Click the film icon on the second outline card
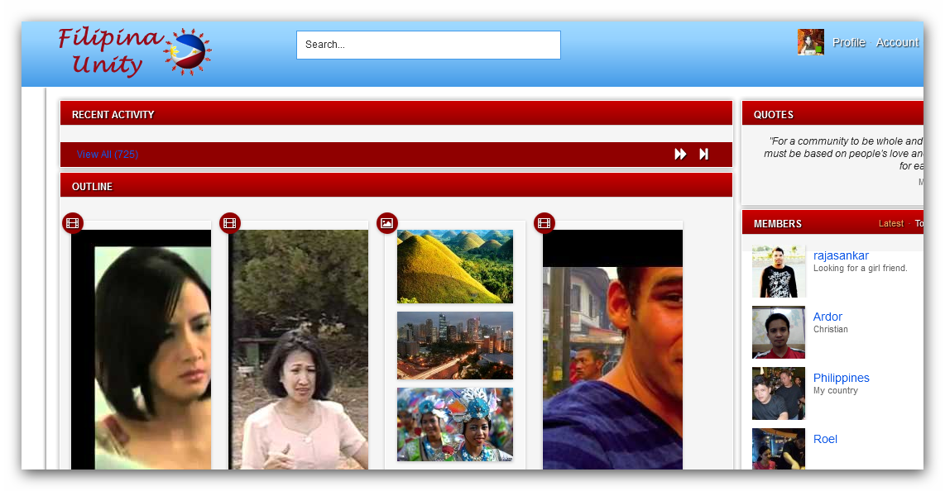Viewport: 945px width, 491px height. pyautogui.click(x=230, y=223)
